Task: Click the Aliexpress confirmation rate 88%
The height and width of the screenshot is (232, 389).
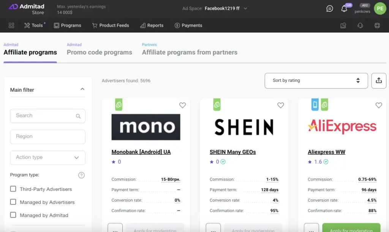Action: [372, 211]
